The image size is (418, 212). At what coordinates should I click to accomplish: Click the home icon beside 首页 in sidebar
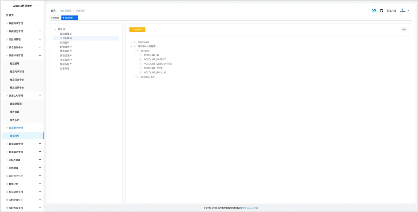pos(7,15)
